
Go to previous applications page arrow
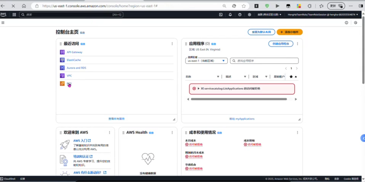[286, 69]
